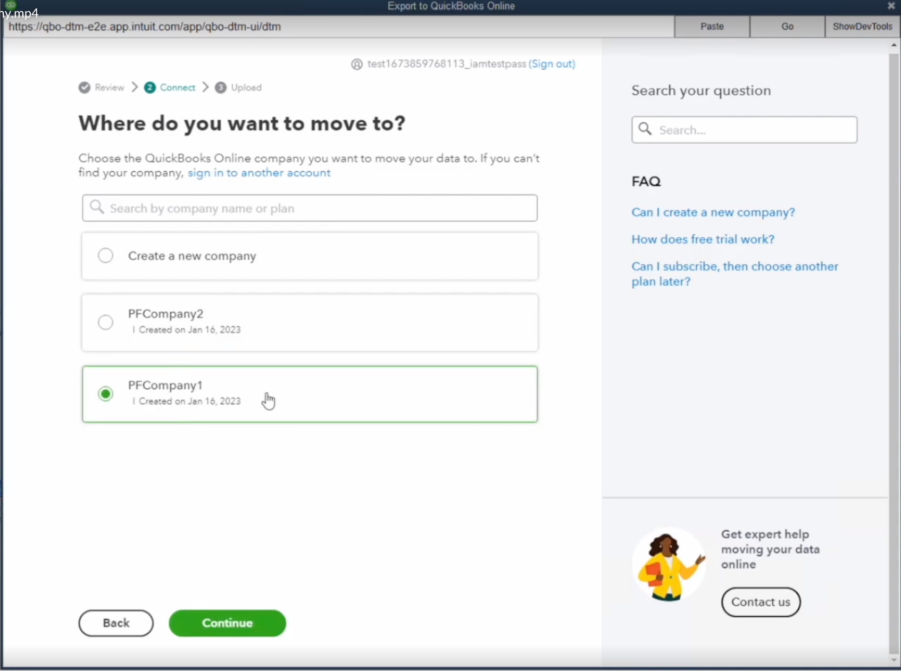901x671 pixels.
Task: Click the PFCompany1 company name text
Action: 165,385
